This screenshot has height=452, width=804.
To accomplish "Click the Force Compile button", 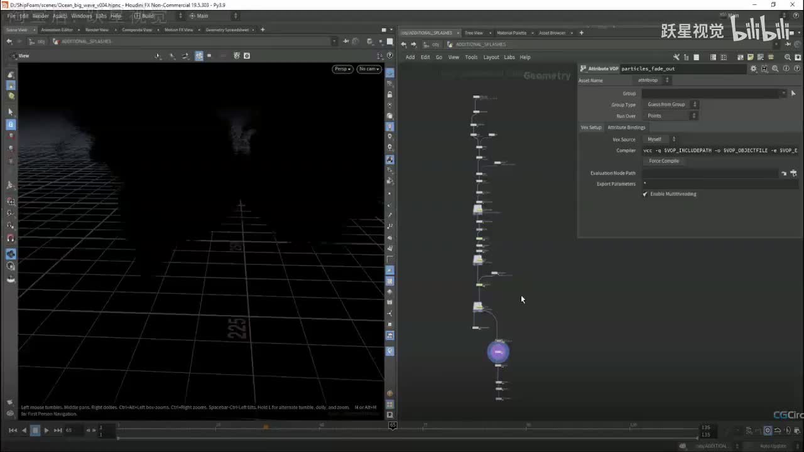I will pyautogui.click(x=664, y=161).
